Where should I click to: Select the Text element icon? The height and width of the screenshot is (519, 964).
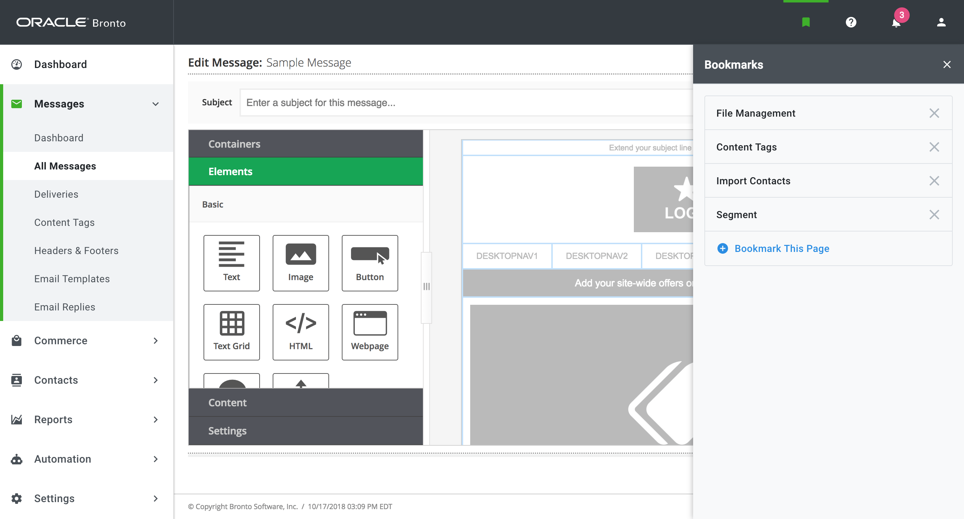pos(231,263)
